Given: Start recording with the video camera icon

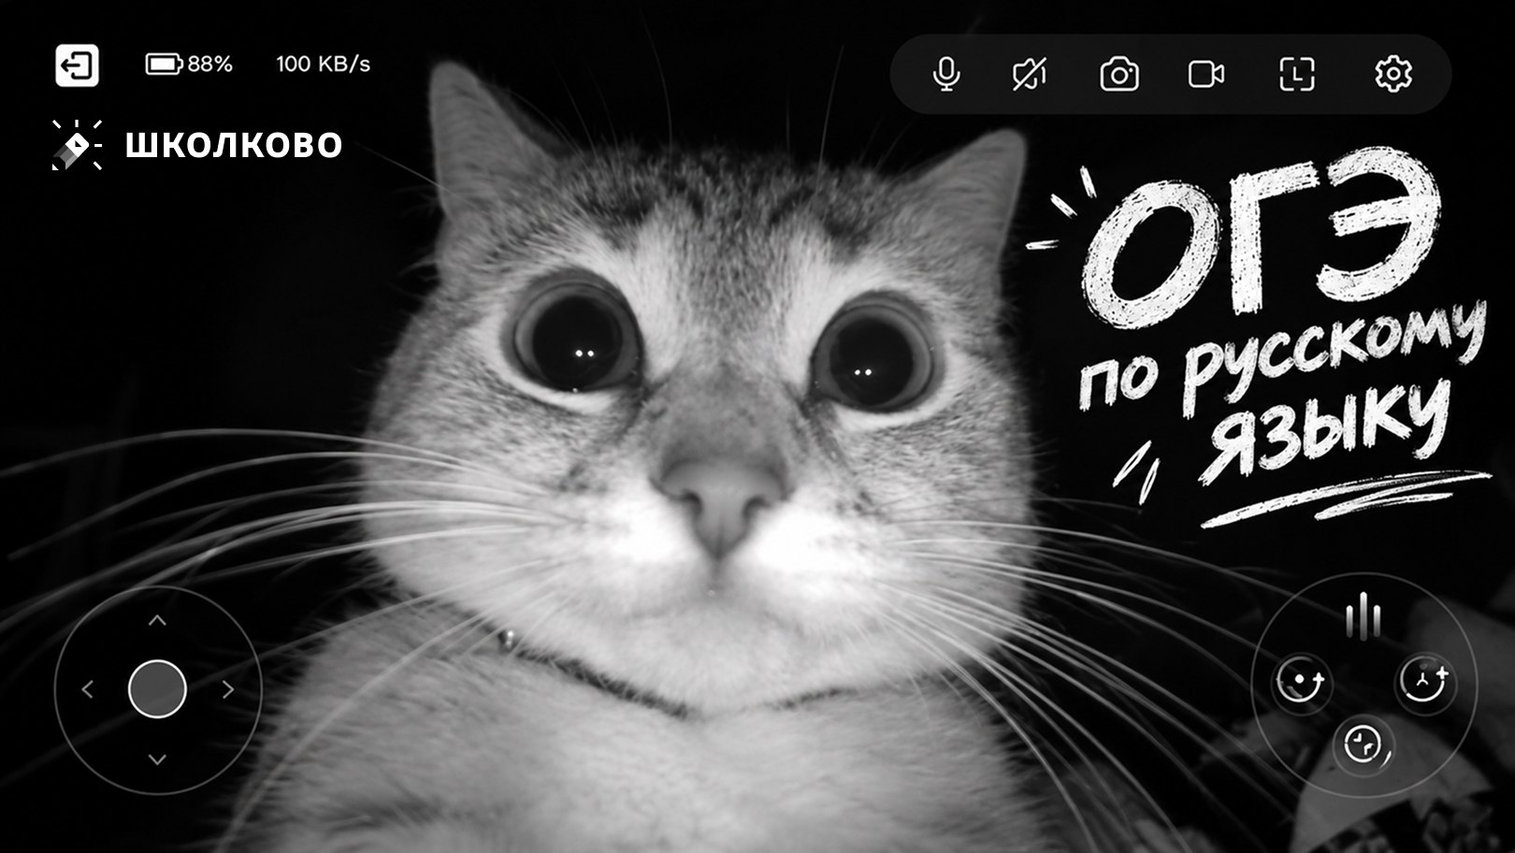Looking at the screenshot, I should point(1206,74).
